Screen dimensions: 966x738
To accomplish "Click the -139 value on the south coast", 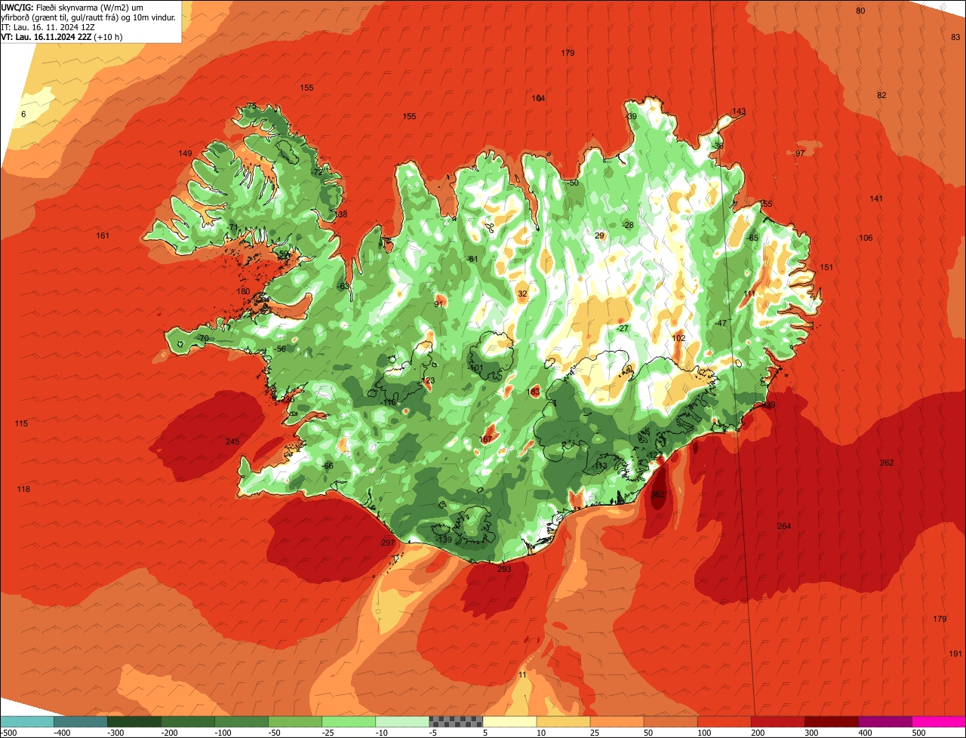I will (444, 540).
